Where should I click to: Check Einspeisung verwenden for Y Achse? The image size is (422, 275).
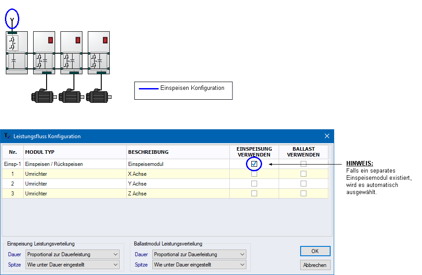(x=254, y=184)
